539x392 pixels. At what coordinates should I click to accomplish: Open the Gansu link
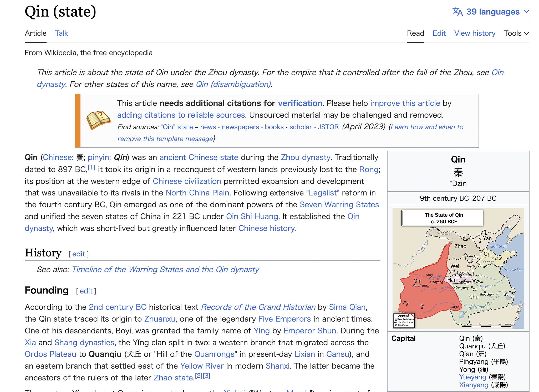(338, 354)
